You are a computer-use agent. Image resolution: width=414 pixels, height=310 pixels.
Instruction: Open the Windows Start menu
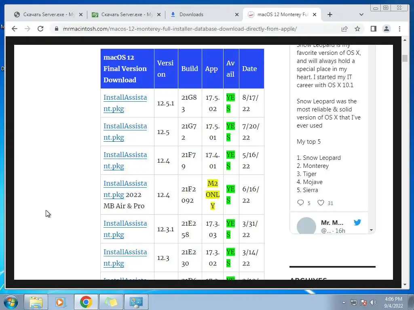click(11, 302)
